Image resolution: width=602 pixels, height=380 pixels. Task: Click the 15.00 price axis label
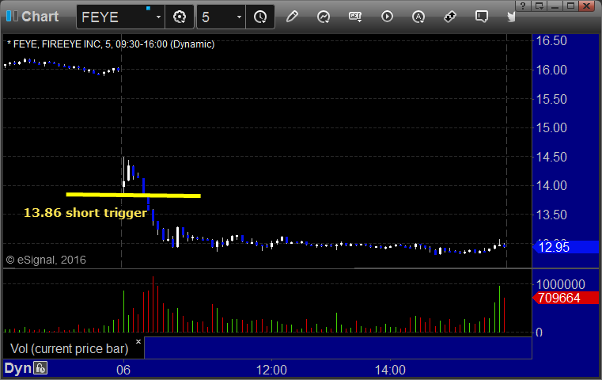click(x=551, y=127)
